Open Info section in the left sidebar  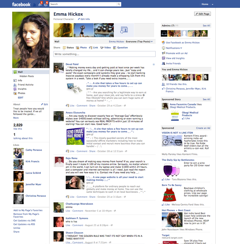pyautogui.click(x=20, y=80)
